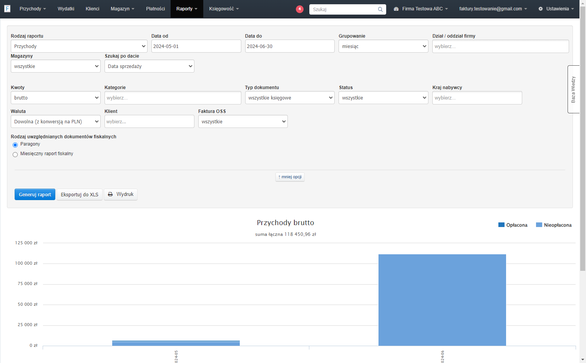Expand the Waluta dropdown

coord(56,121)
